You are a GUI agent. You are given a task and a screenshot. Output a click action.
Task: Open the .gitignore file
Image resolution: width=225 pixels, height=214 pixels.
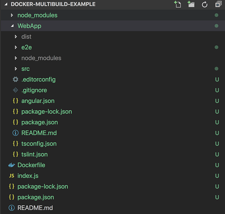click(34, 90)
